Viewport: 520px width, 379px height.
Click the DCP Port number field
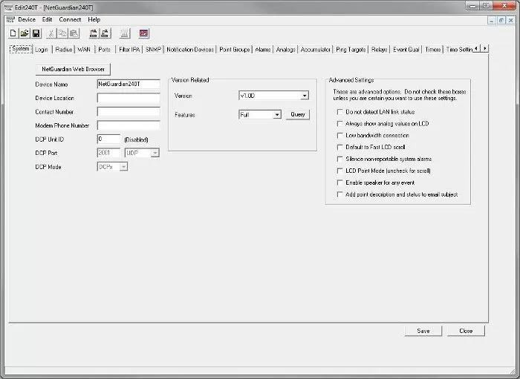(x=108, y=153)
